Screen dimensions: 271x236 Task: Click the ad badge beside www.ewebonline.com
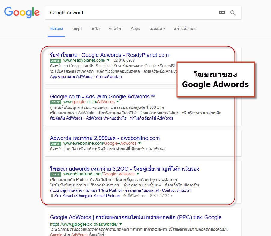click(x=54, y=144)
